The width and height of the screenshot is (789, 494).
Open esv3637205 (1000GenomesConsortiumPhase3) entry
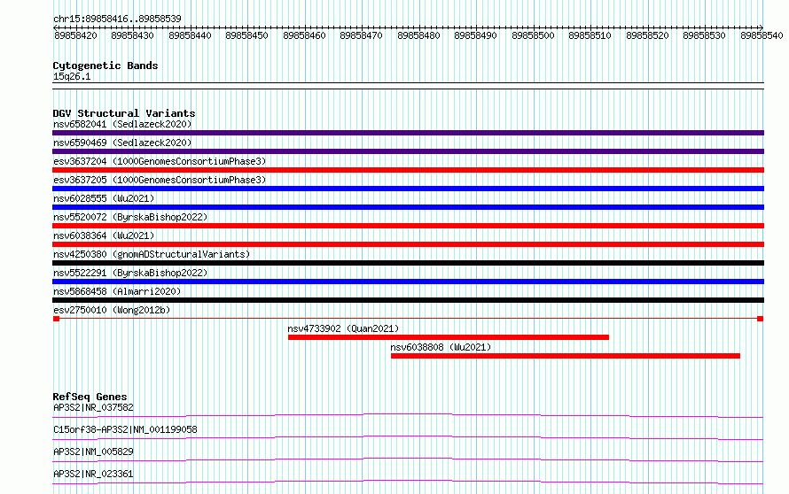[160, 180]
